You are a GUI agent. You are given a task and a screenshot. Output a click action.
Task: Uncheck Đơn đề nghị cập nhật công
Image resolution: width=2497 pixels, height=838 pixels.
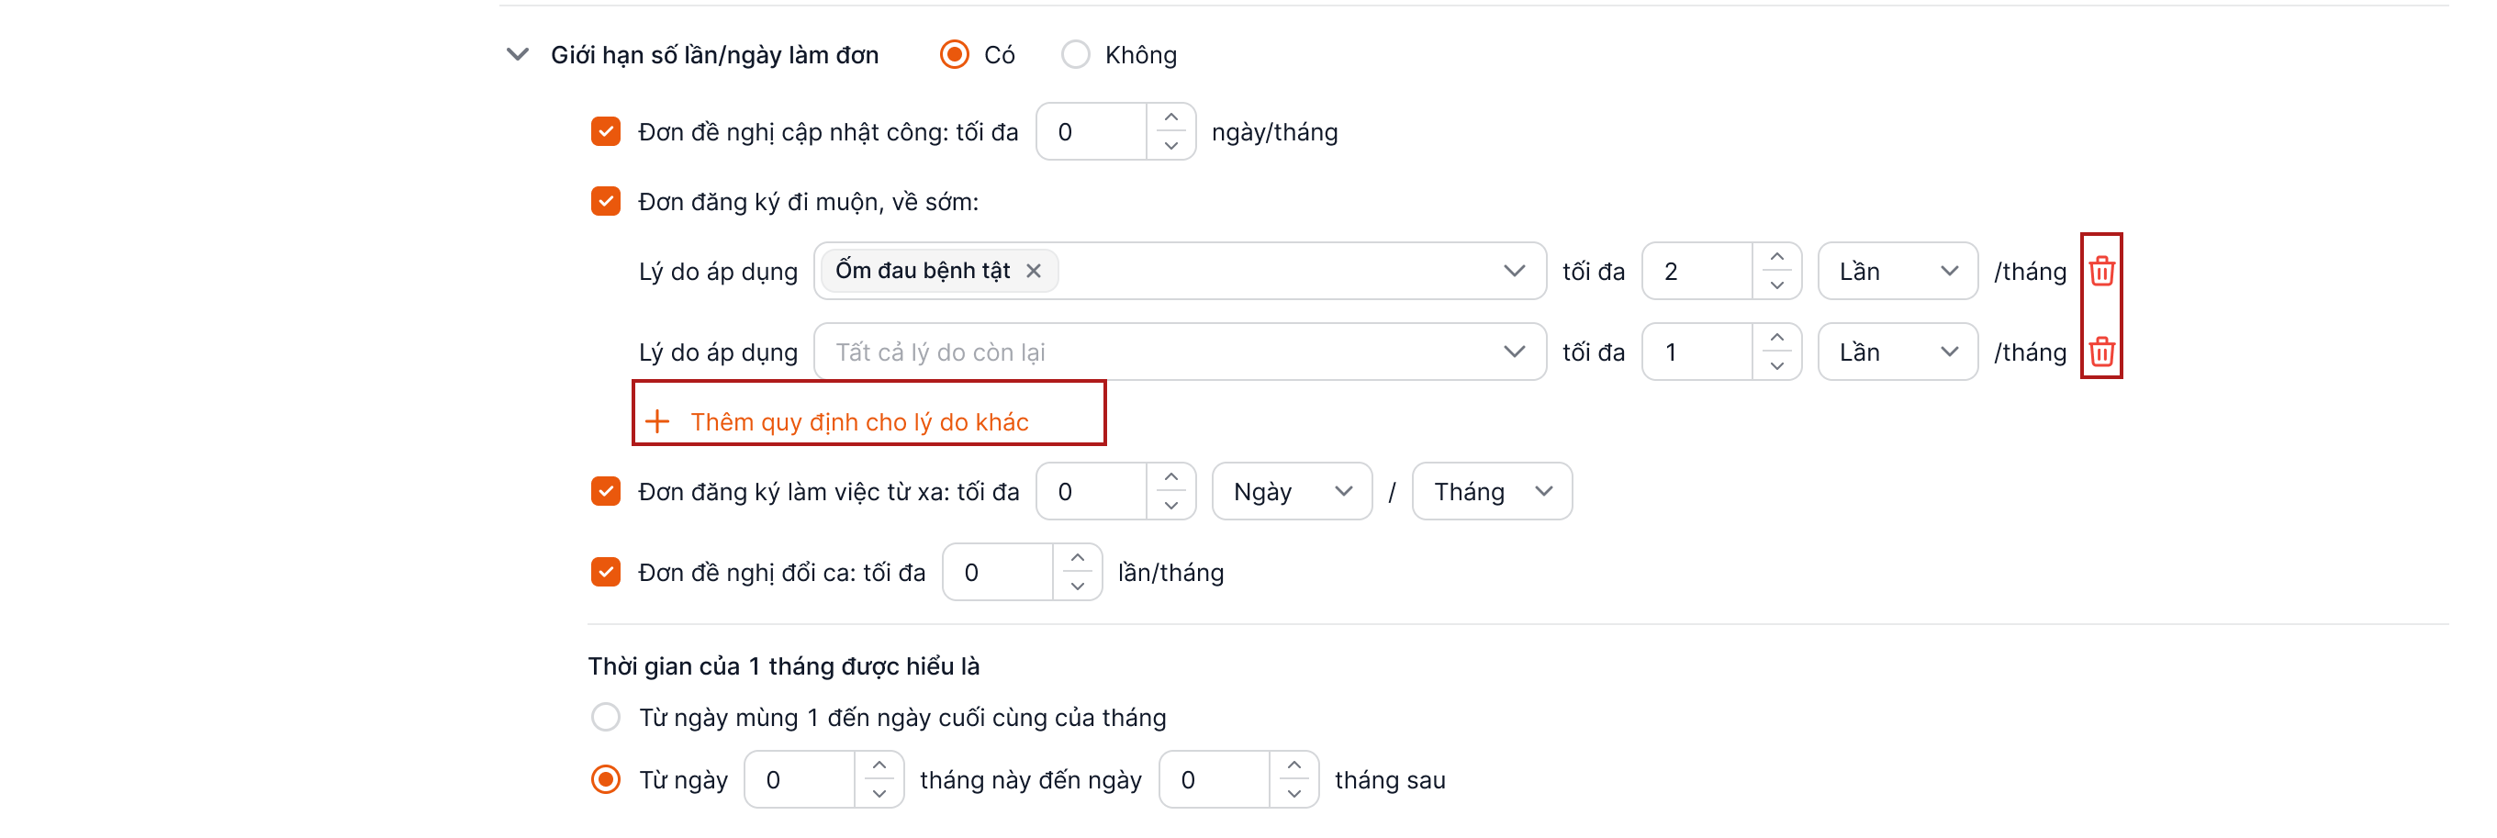[x=606, y=132]
